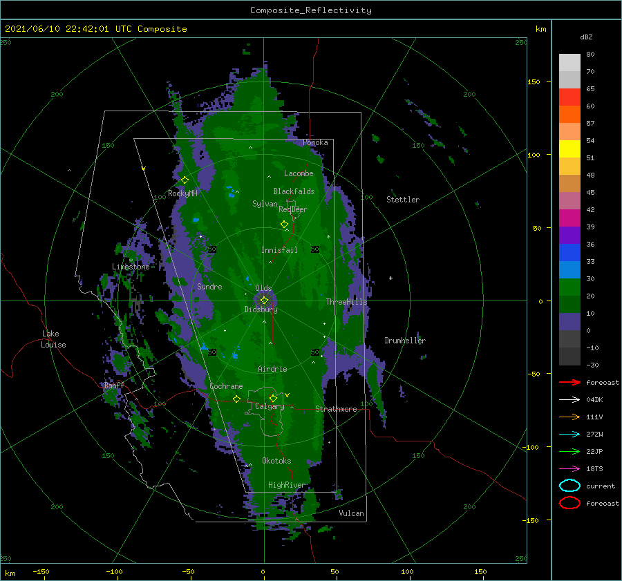
Task: Select the red 'forecast' ellipse icon
Action: point(569,503)
